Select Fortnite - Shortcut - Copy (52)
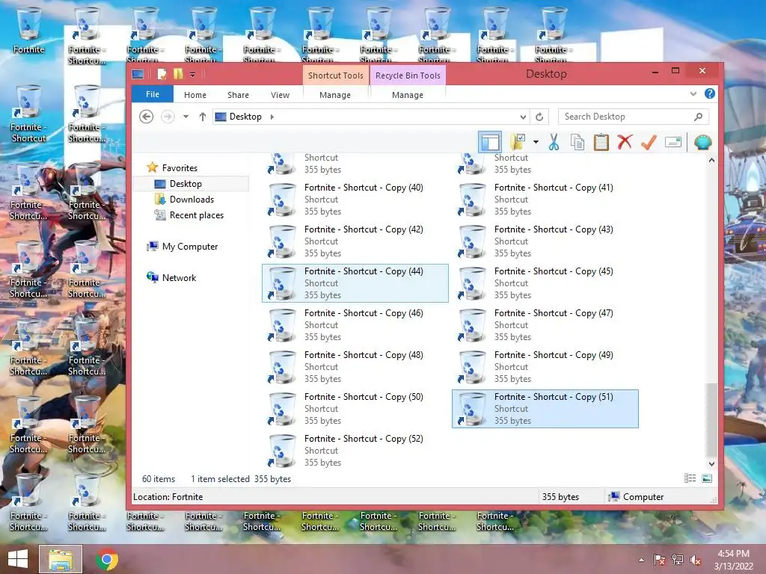 pyautogui.click(x=355, y=451)
